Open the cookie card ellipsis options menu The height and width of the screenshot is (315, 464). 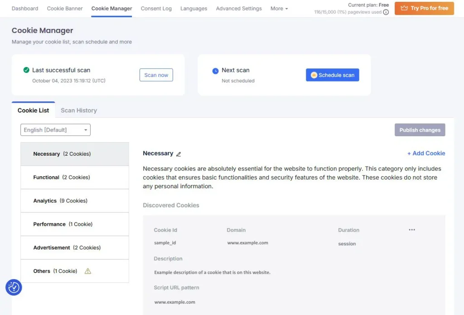pyautogui.click(x=411, y=229)
